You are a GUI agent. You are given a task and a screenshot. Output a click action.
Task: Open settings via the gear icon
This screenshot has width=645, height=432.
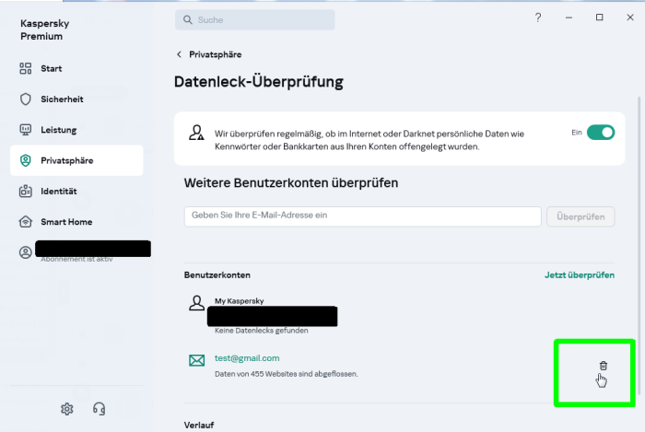pos(67,409)
